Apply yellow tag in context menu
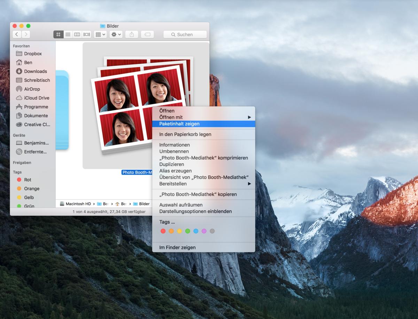The width and height of the screenshot is (418, 319). click(179, 231)
